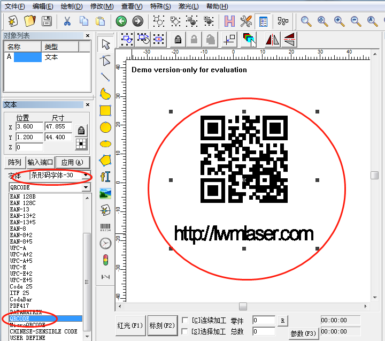
Task: Click the vertical mirror icon
Action: click(x=289, y=40)
